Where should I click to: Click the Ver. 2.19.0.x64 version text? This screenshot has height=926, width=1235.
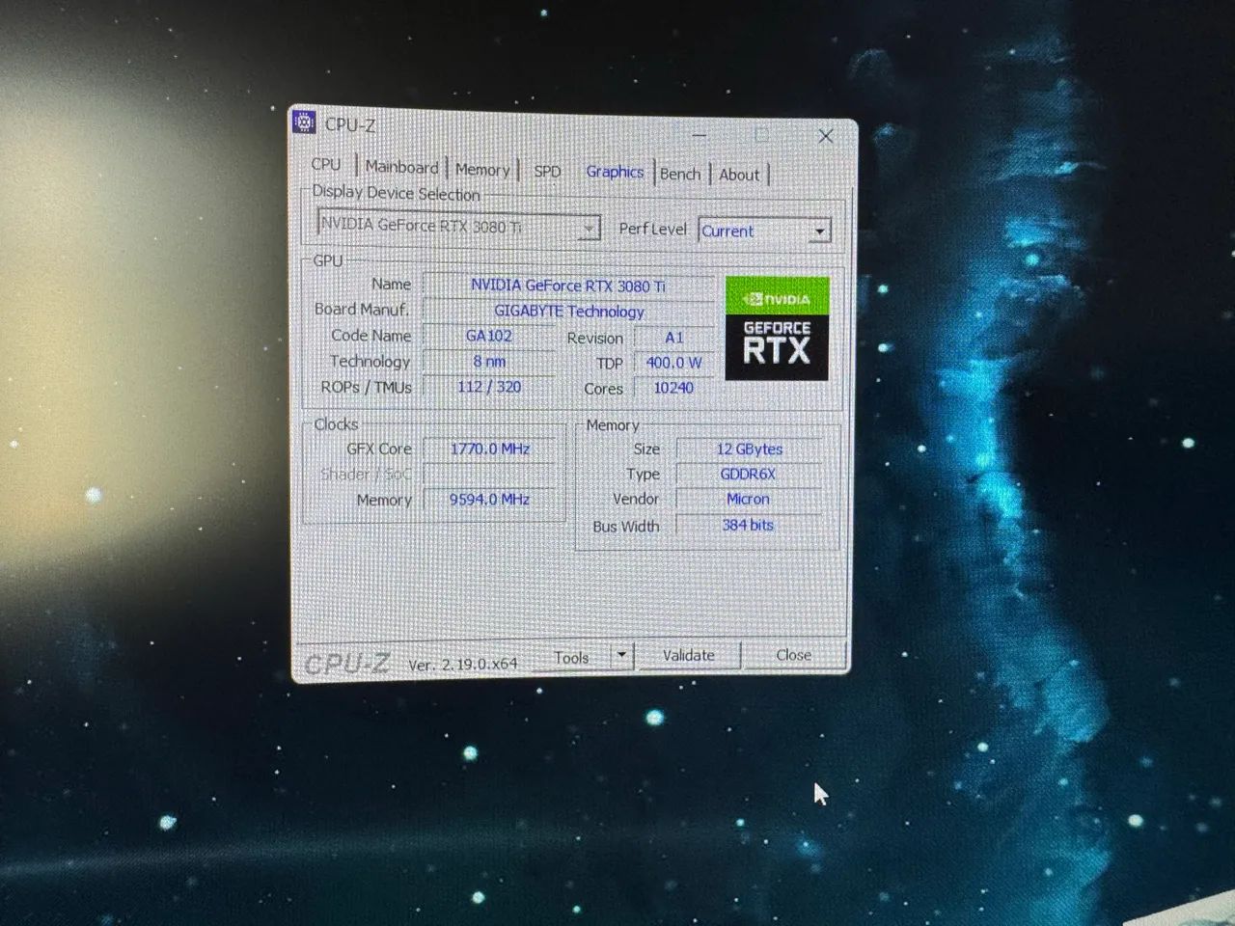coord(463,665)
